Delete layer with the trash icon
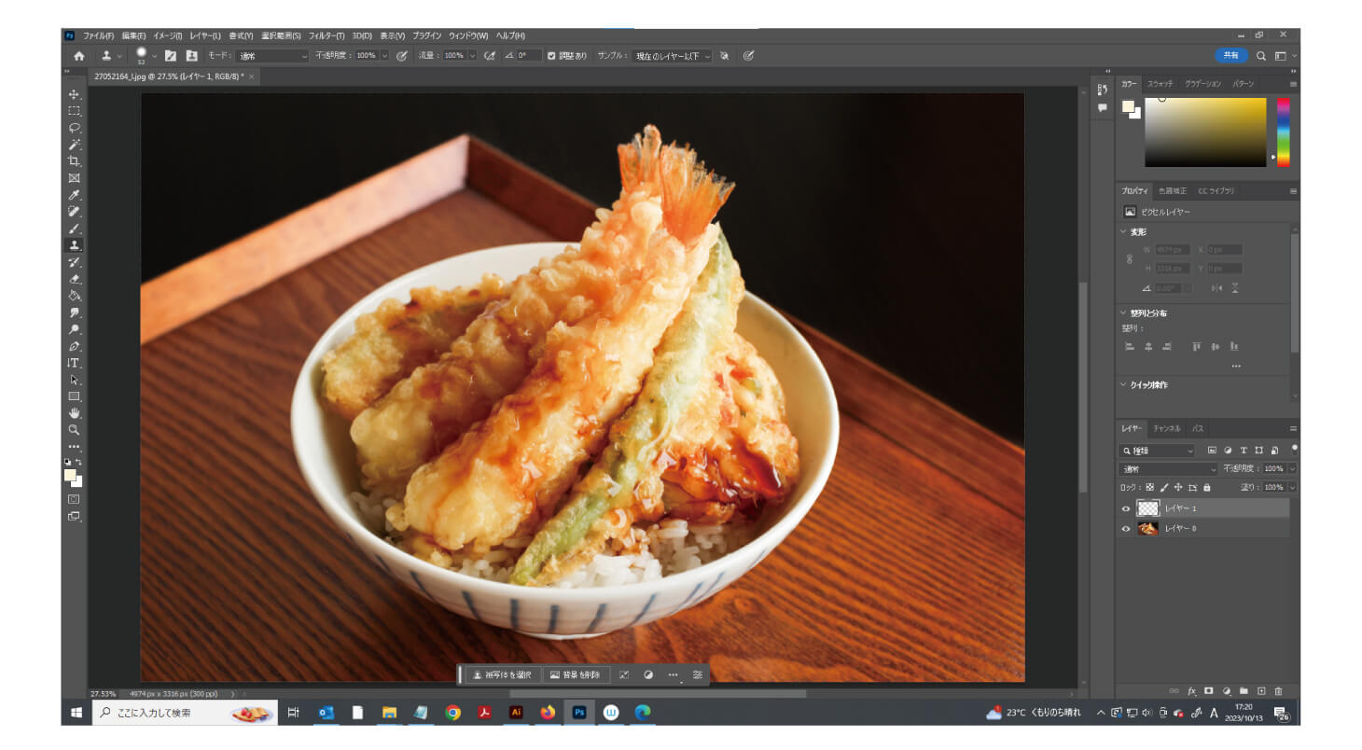1362x750 pixels. (x=1278, y=691)
